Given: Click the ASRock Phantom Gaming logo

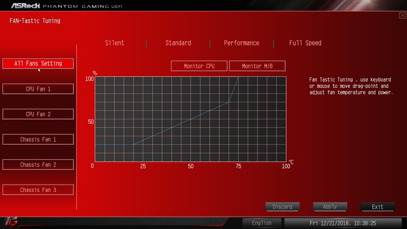Looking at the screenshot, I should pos(67,5).
